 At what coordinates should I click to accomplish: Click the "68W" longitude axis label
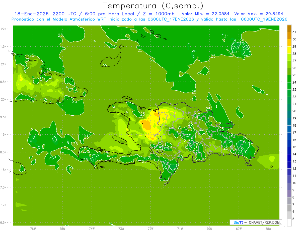268,228
